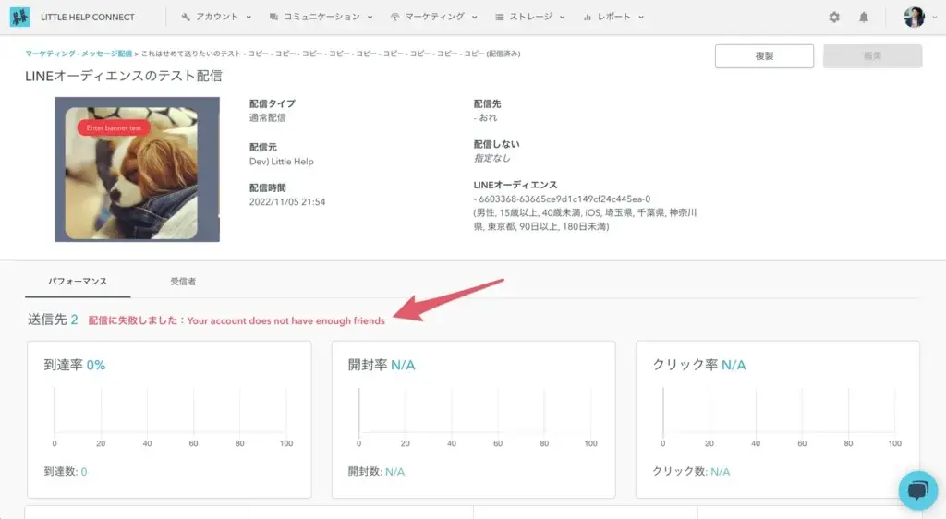Open the account menu arrow next to avatar

point(933,18)
